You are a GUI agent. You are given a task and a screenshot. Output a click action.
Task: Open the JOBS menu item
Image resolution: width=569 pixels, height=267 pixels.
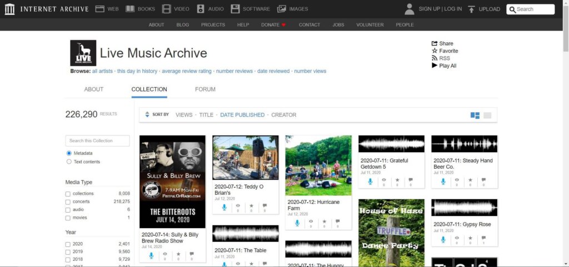pyautogui.click(x=338, y=25)
